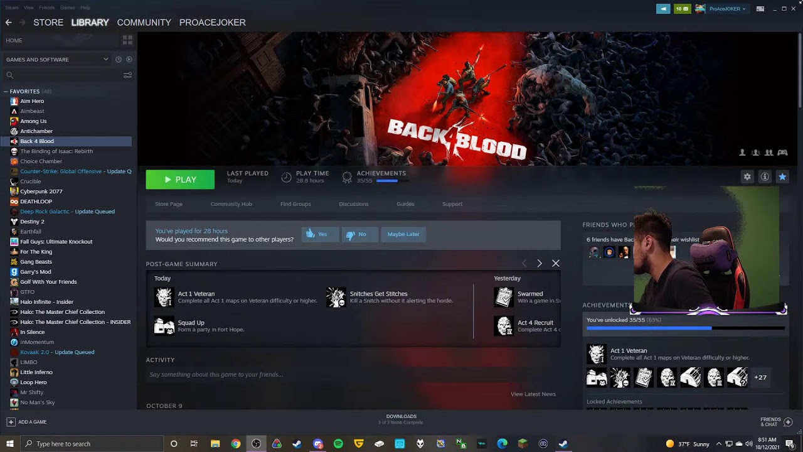The width and height of the screenshot is (803, 452).
Task: Open Snitches Get Stitches achievement icon
Action: coord(336,297)
